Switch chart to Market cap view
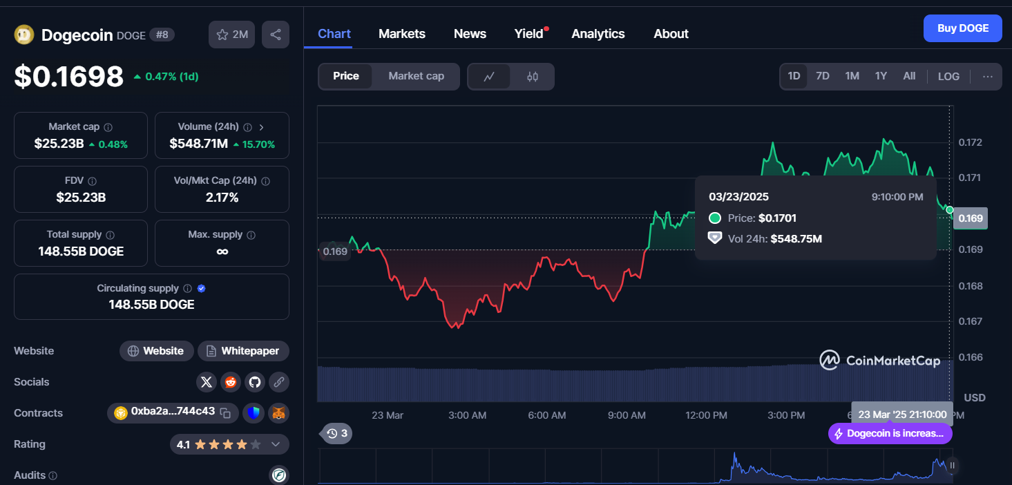 tap(416, 76)
